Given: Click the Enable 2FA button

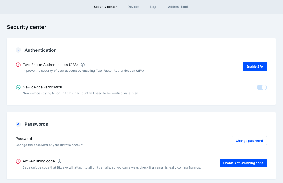Looking at the screenshot, I should tap(255, 66).
